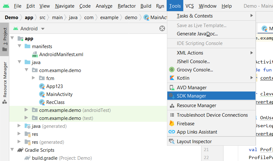The width and height of the screenshot is (273, 161).
Task: Collapse the Gradle Scripts node
Action: click(x=12, y=150)
